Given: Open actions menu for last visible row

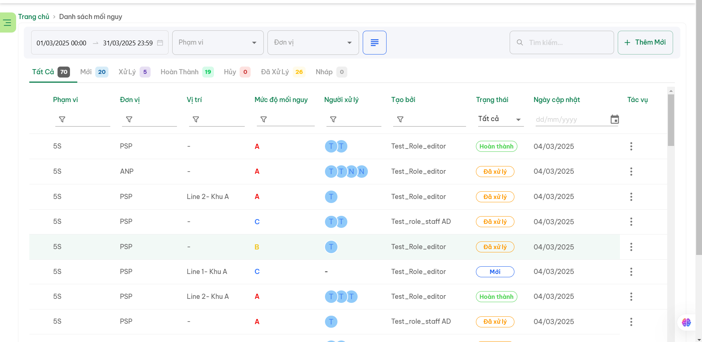Looking at the screenshot, I should coord(631,322).
